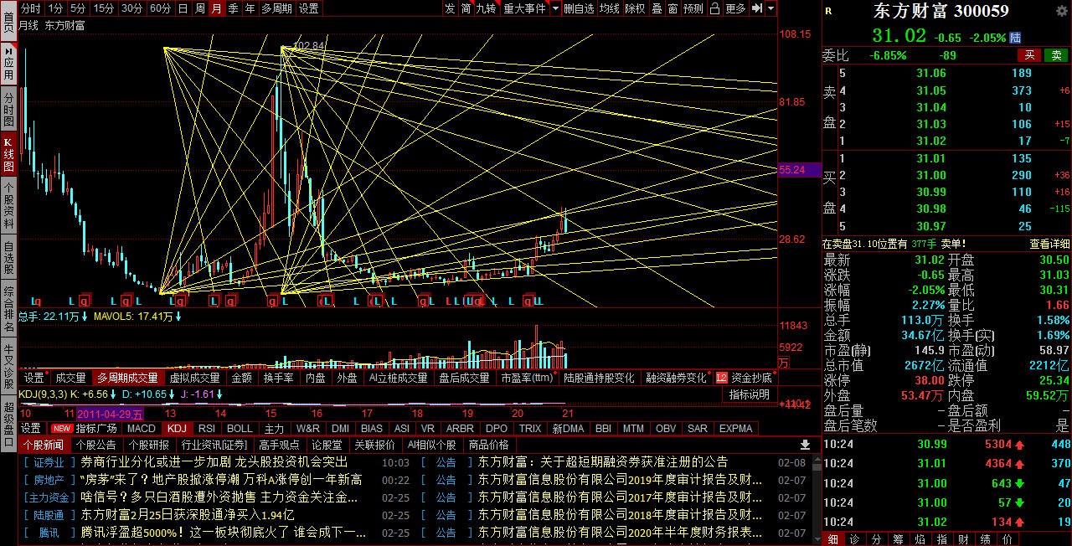Select K线图 in the left sidebar
The height and width of the screenshot is (546, 1072).
(x=8, y=153)
